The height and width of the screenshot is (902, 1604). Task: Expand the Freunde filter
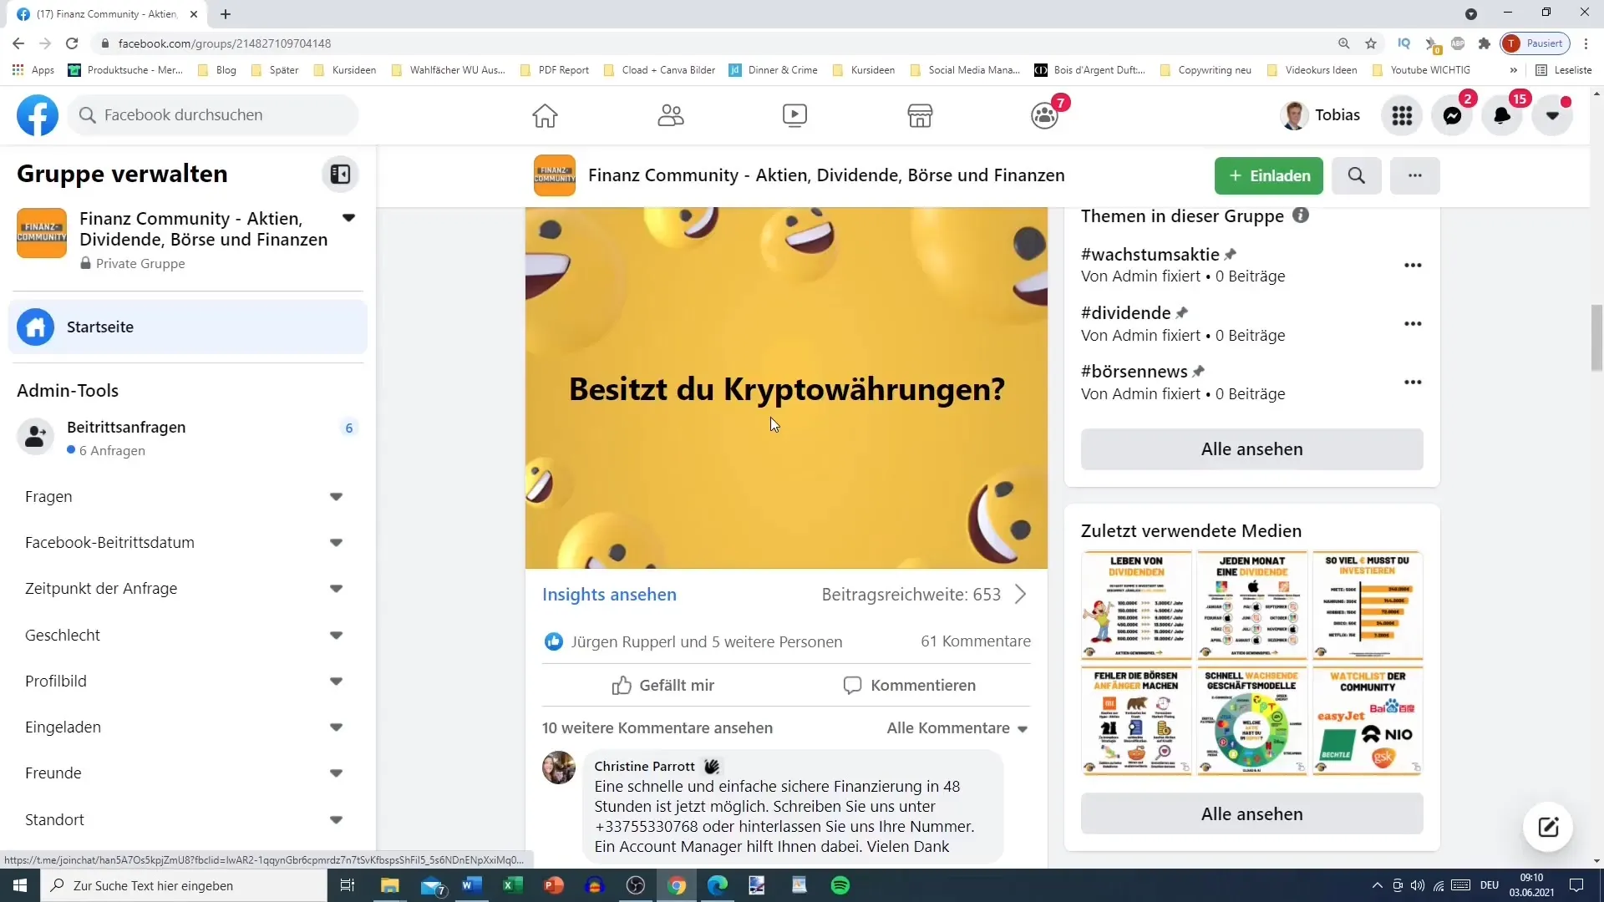click(x=336, y=773)
